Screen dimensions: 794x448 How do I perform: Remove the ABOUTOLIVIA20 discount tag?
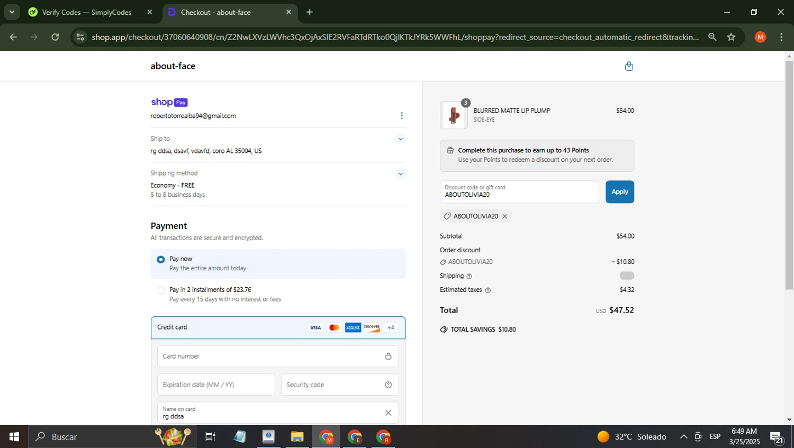coord(505,216)
